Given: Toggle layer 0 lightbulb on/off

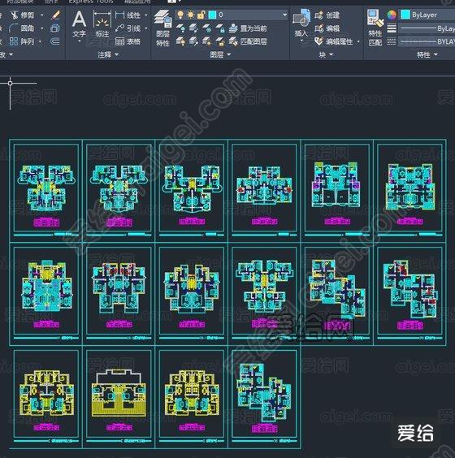Looking at the screenshot, I should (x=180, y=15).
